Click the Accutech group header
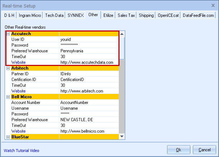This screenshot has height=157, width=219. pyautogui.click(x=65, y=34)
